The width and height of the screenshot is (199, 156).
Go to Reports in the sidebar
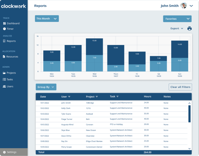pos(11,41)
